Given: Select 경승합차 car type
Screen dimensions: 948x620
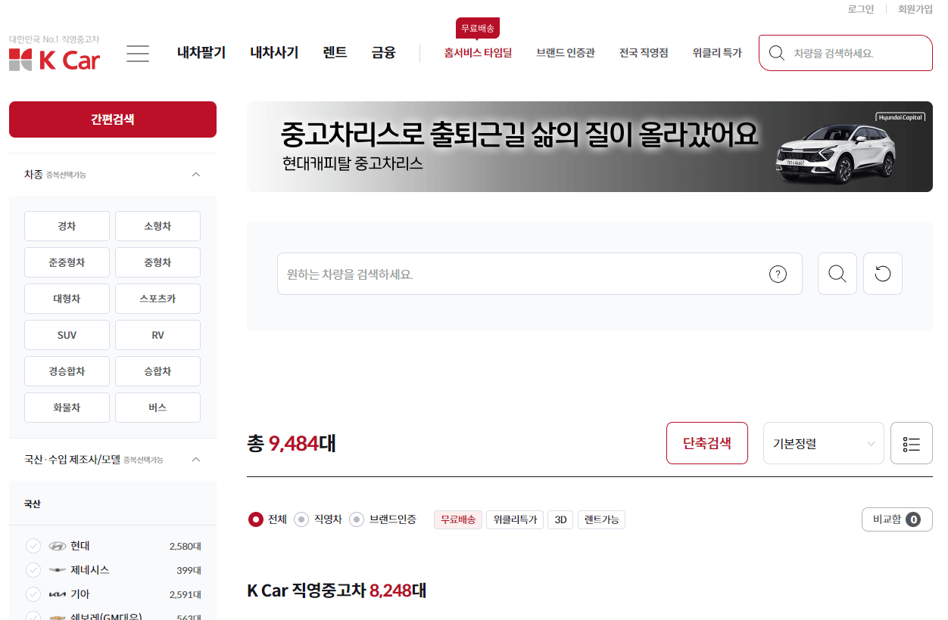Looking at the screenshot, I should (67, 371).
